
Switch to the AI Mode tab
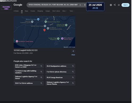(16, 11)
